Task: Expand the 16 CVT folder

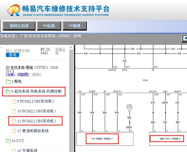Action: pyautogui.click(x=17, y=141)
